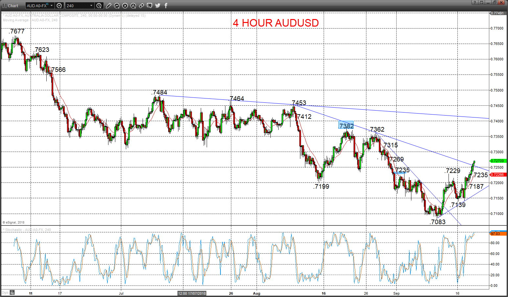Click the Sep date axis label

coord(397,293)
